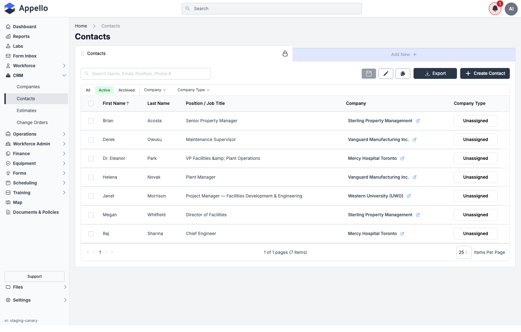Click the Create Contact button
Viewport: 521px width, 332px height.
[485, 73]
